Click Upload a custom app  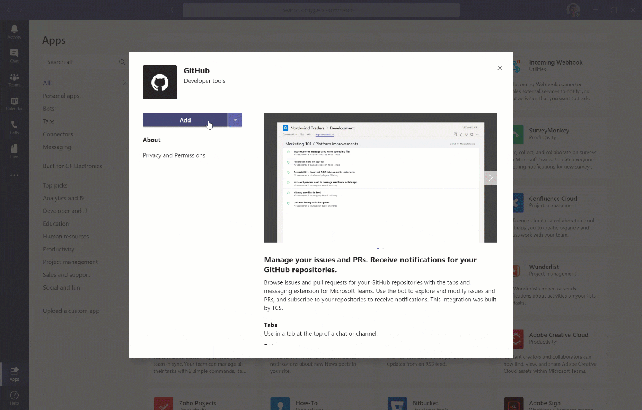(x=71, y=311)
